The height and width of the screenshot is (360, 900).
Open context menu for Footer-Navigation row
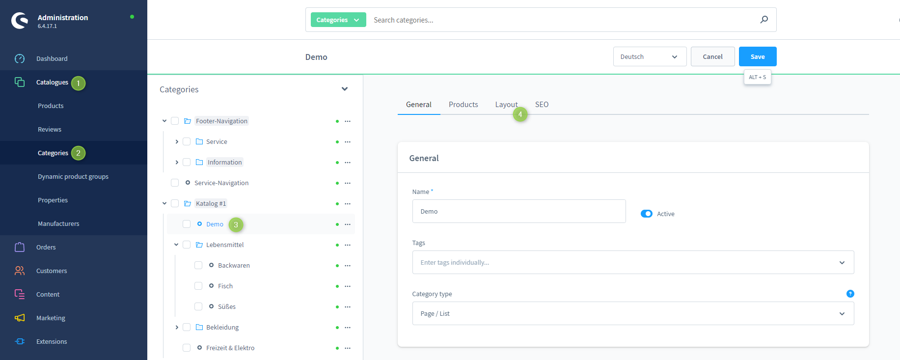[348, 121]
